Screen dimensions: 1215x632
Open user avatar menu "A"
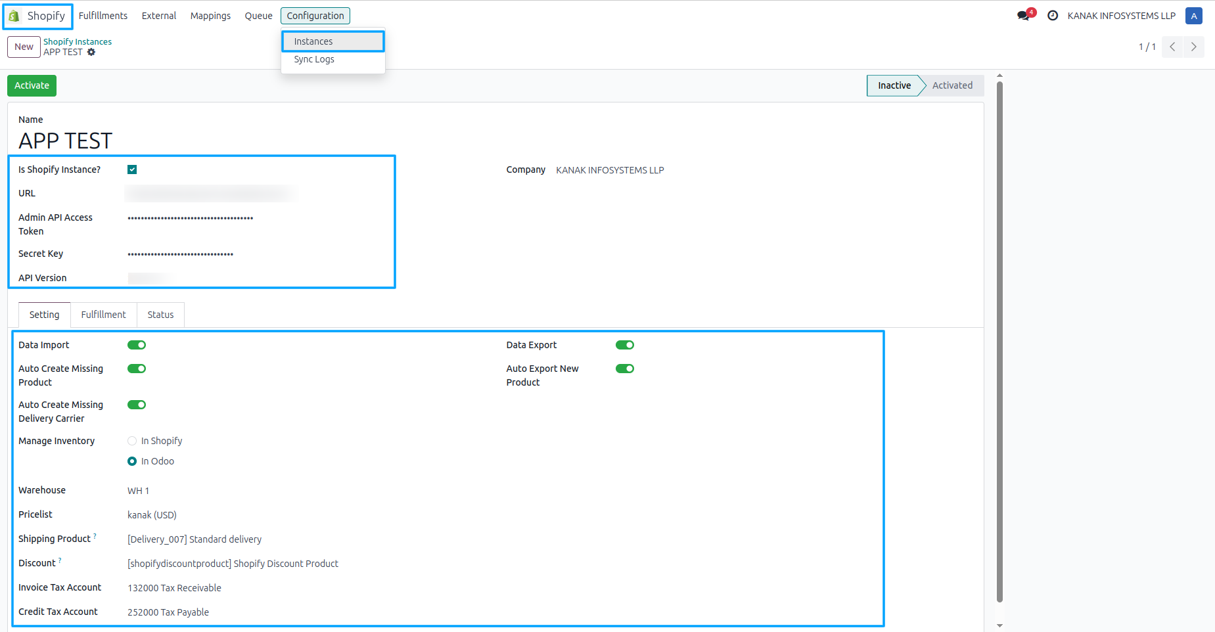click(1194, 16)
